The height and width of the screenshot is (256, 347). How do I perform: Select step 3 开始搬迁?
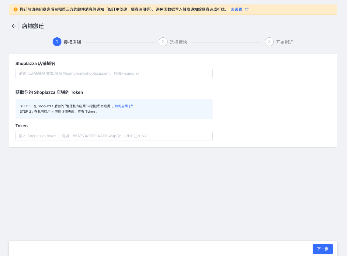click(279, 42)
